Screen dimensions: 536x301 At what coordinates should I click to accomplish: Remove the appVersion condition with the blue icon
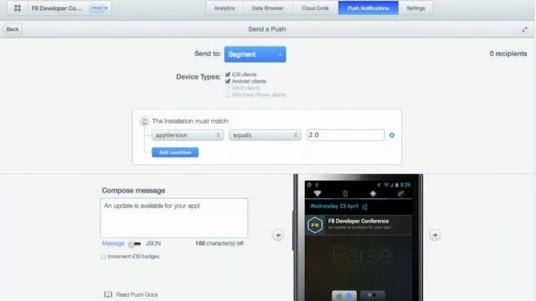coord(392,135)
